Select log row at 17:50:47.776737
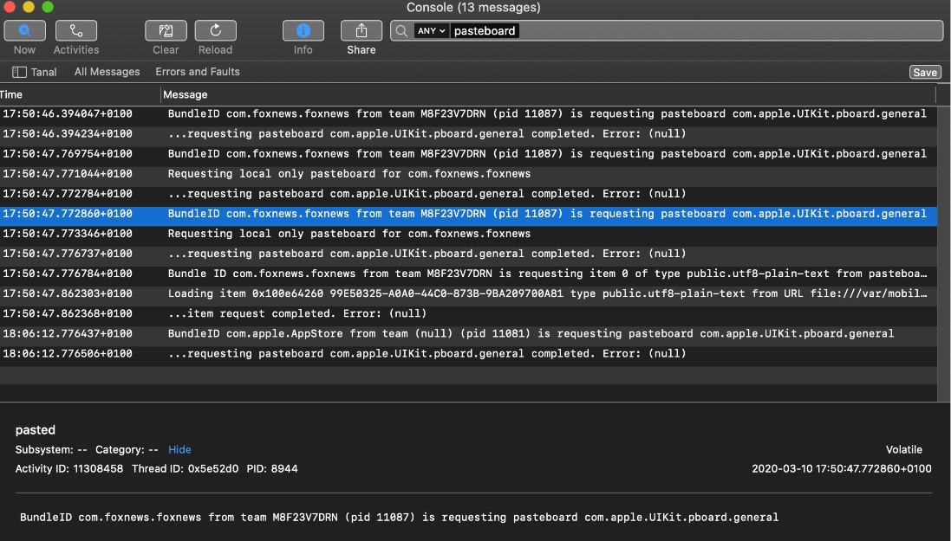The image size is (951, 541). [468, 254]
